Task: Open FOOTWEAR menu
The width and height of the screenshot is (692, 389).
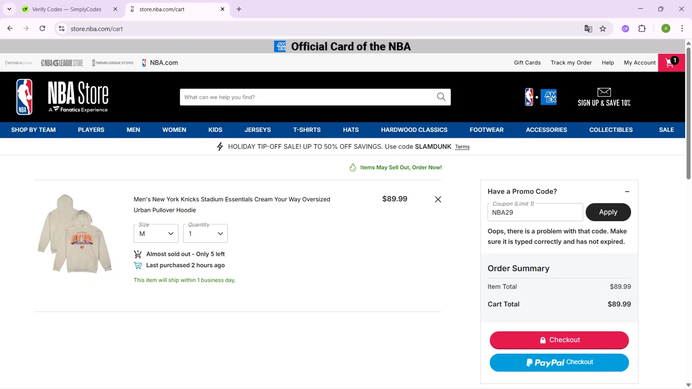Action: coord(486,130)
